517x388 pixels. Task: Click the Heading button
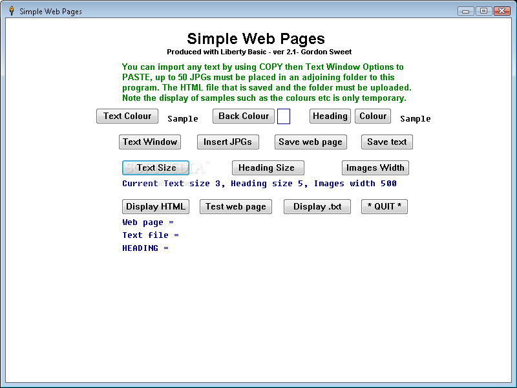(330, 116)
